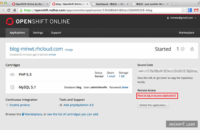This screenshot has width=200, height=130.
Task: Click see the list of cartridges link
Action: [73, 114]
